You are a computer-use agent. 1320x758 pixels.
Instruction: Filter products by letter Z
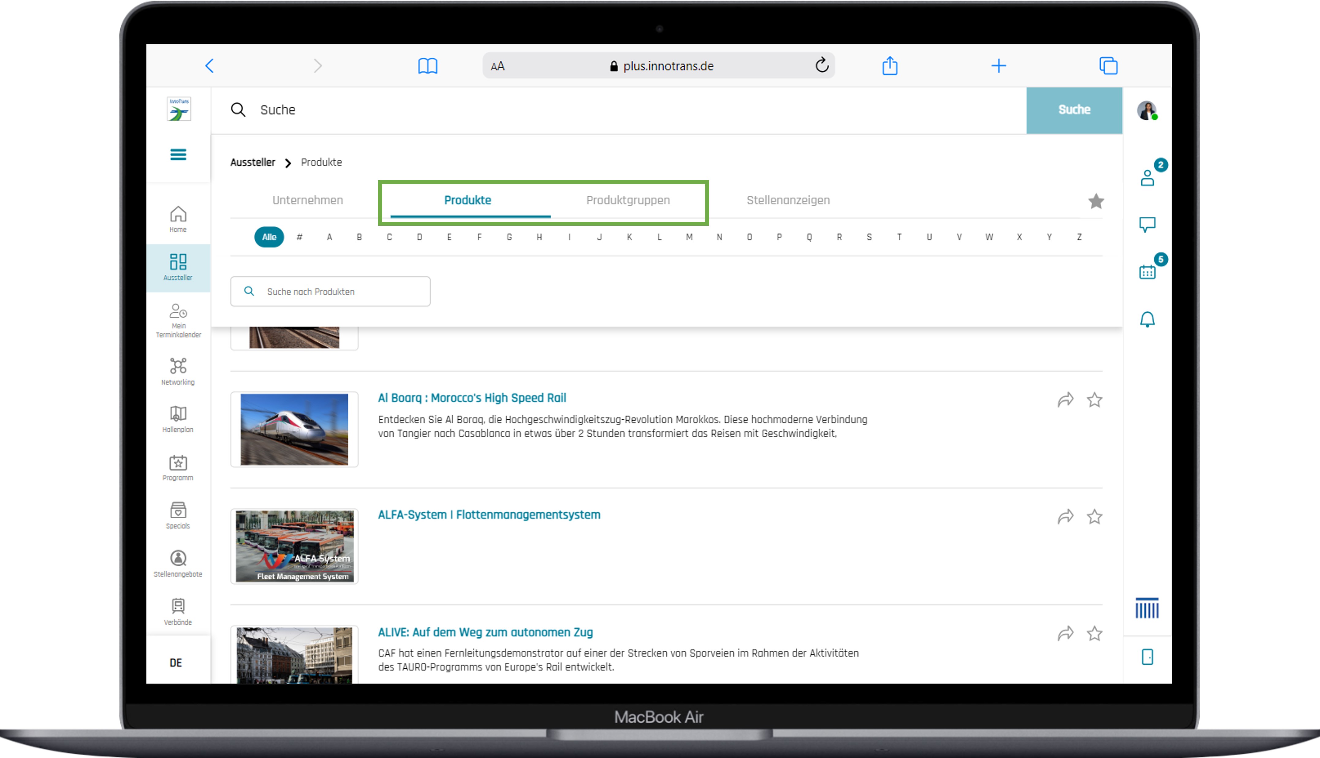pyautogui.click(x=1079, y=237)
